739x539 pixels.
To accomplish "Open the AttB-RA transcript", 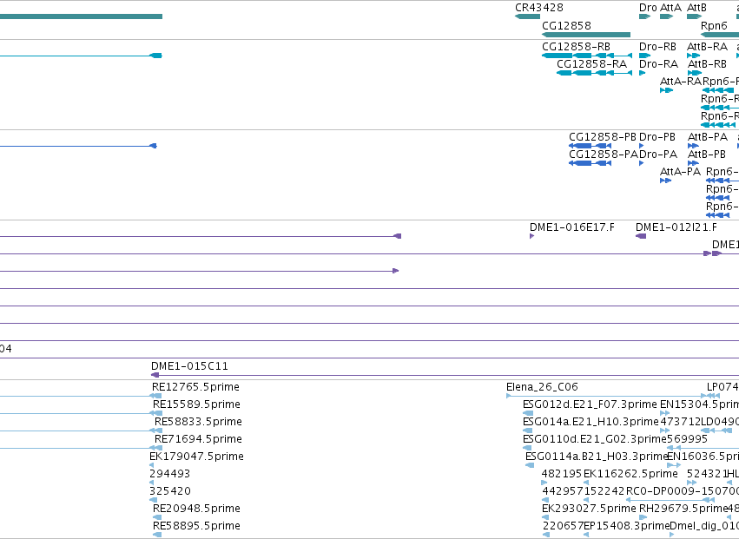I will [x=693, y=56].
